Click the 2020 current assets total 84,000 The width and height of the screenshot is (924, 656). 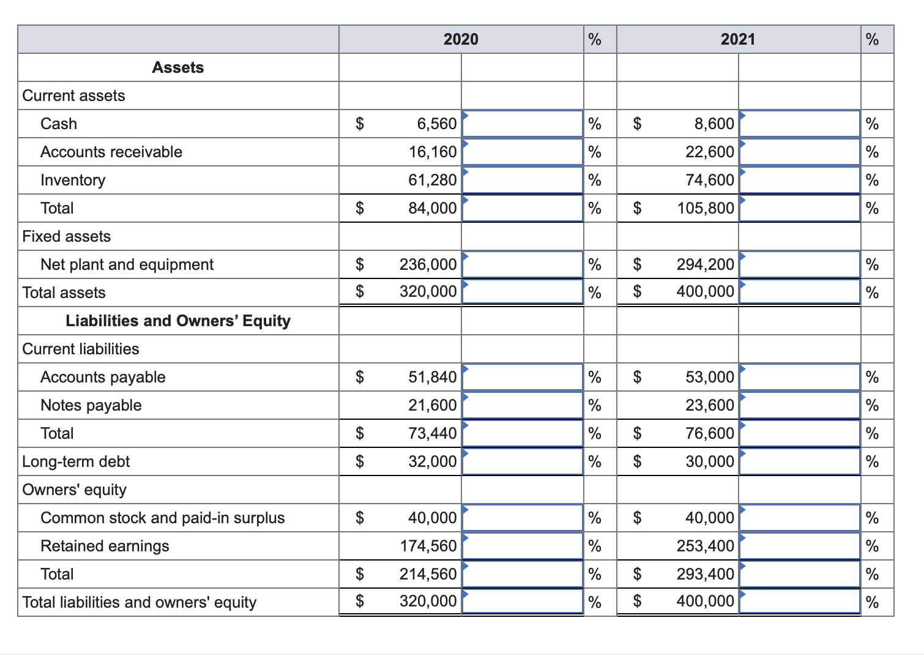(x=433, y=208)
